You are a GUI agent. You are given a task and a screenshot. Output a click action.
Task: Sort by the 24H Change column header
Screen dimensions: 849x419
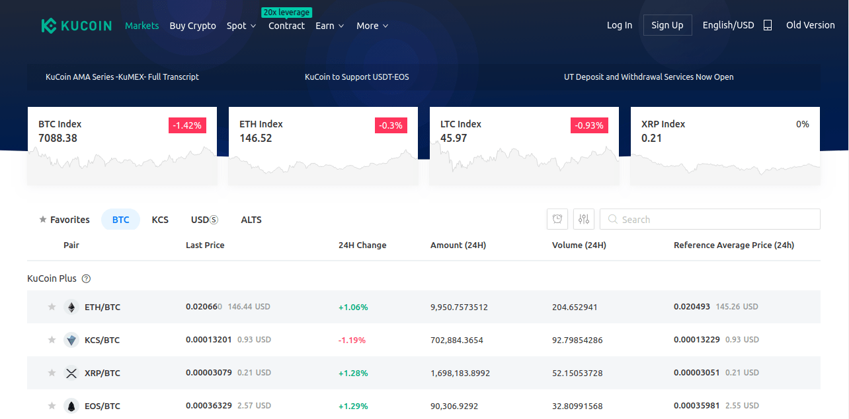pyautogui.click(x=362, y=245)
